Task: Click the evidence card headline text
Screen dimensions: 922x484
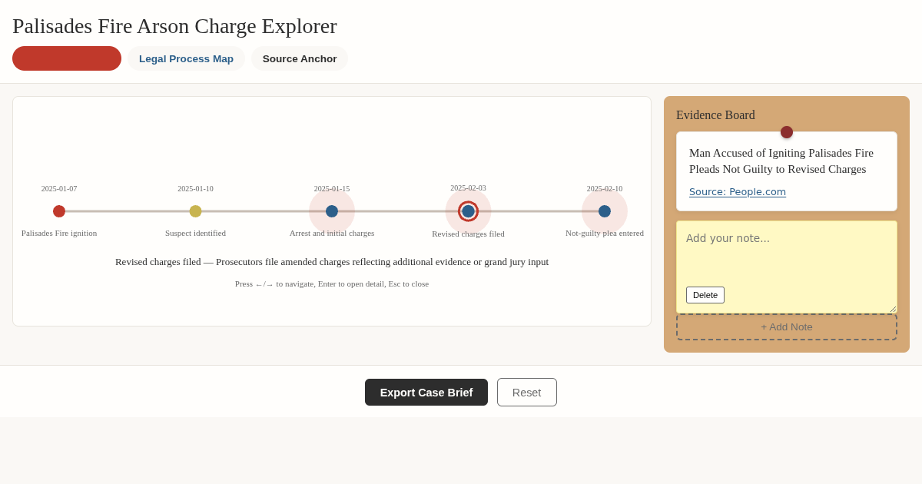Action: coord(781,161)
